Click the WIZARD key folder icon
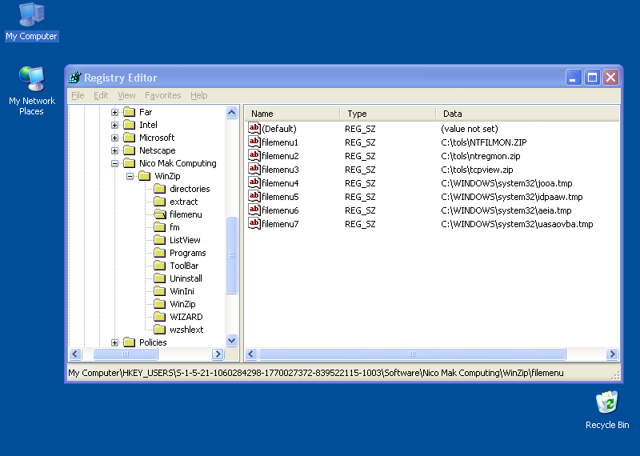The image size is (640, 456). (160, 317)
